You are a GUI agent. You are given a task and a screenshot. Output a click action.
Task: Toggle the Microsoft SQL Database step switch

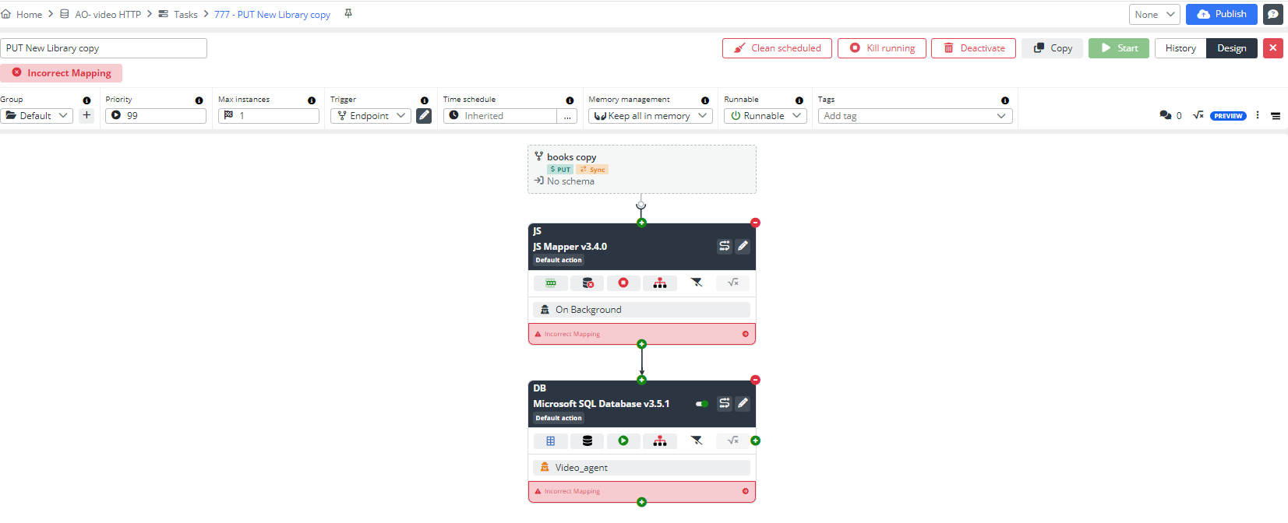tap(702, 404)
